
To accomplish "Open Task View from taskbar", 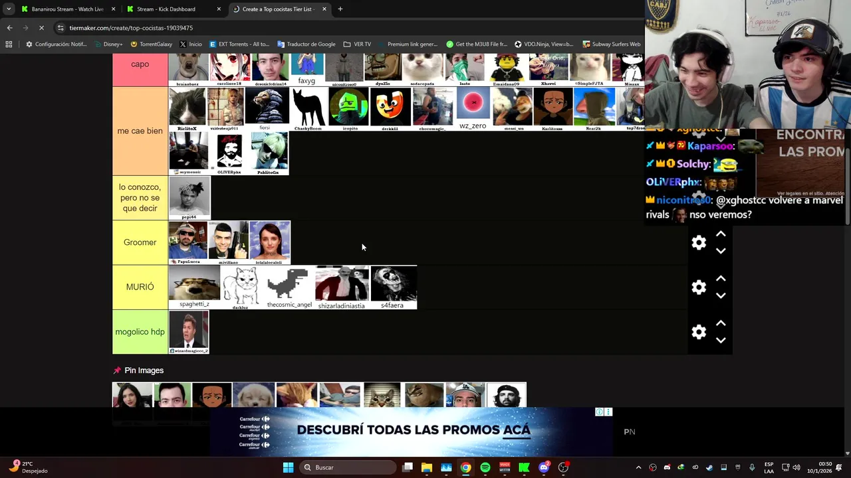I will click(408, 467).
